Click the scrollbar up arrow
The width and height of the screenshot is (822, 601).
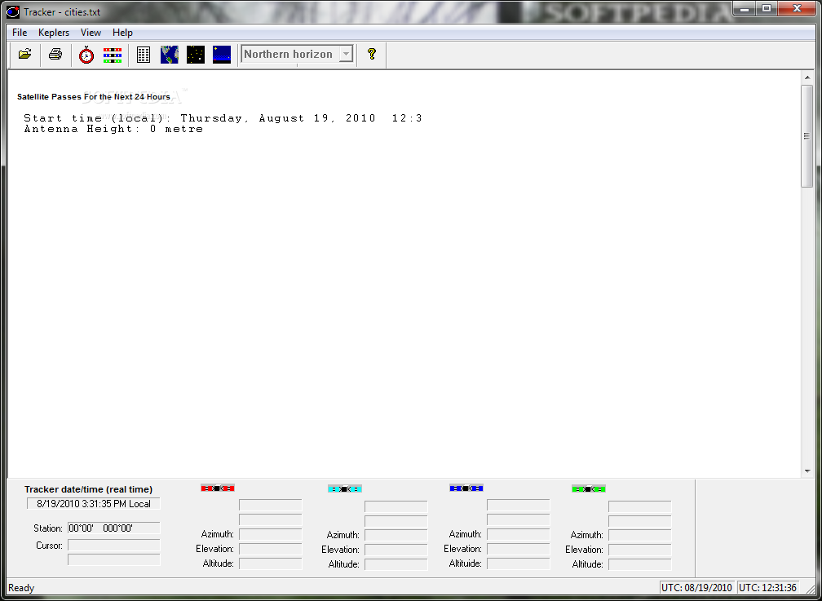point(807,77)
